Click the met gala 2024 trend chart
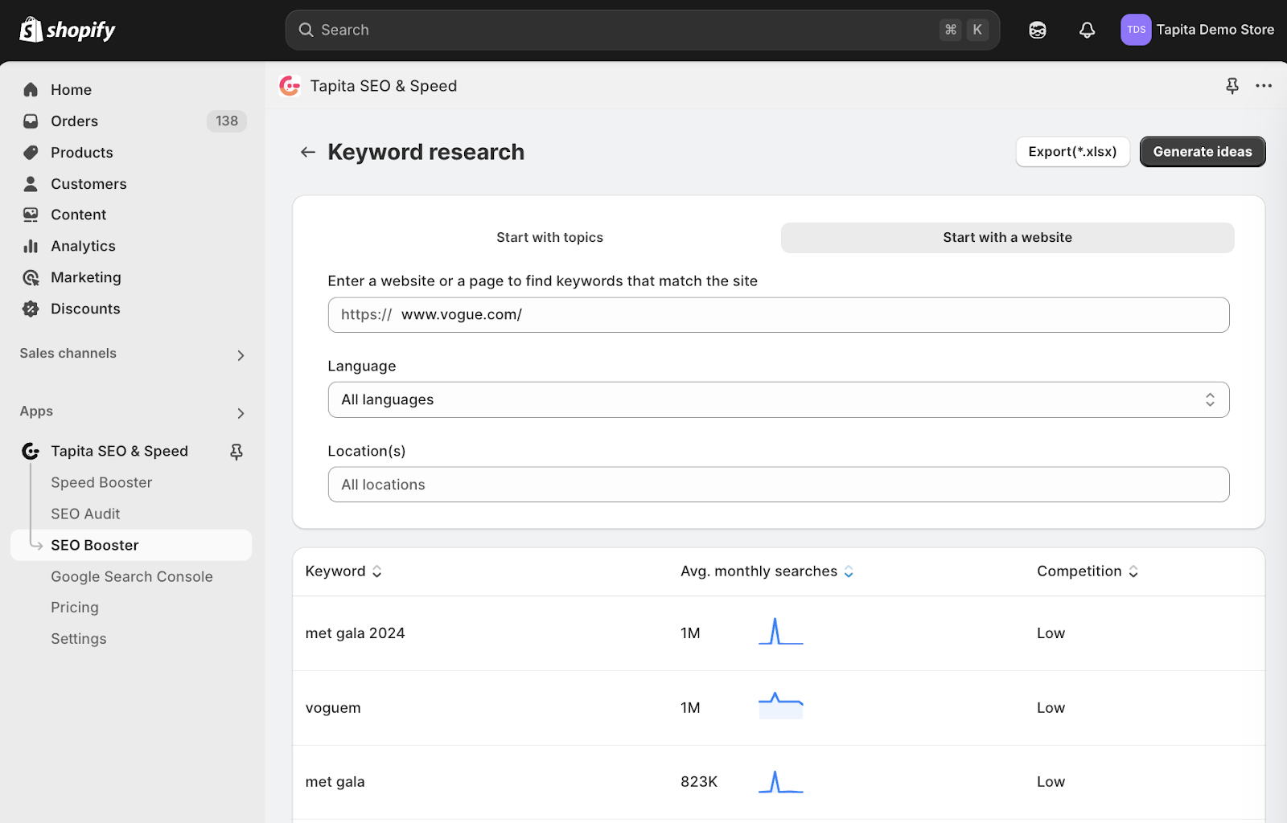The height and width of the screenshot is (823, 1287). point(780,632)
